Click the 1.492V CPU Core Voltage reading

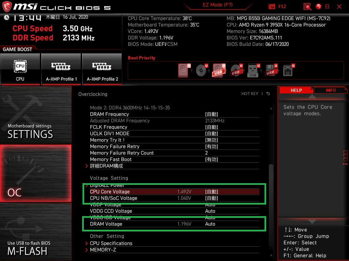184,192
